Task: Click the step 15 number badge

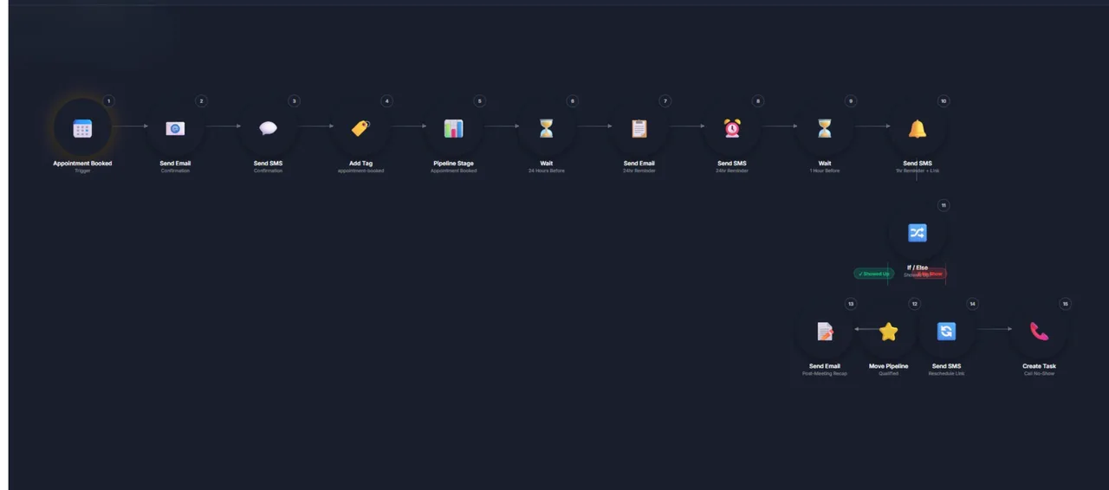Action: (1065, 304)
